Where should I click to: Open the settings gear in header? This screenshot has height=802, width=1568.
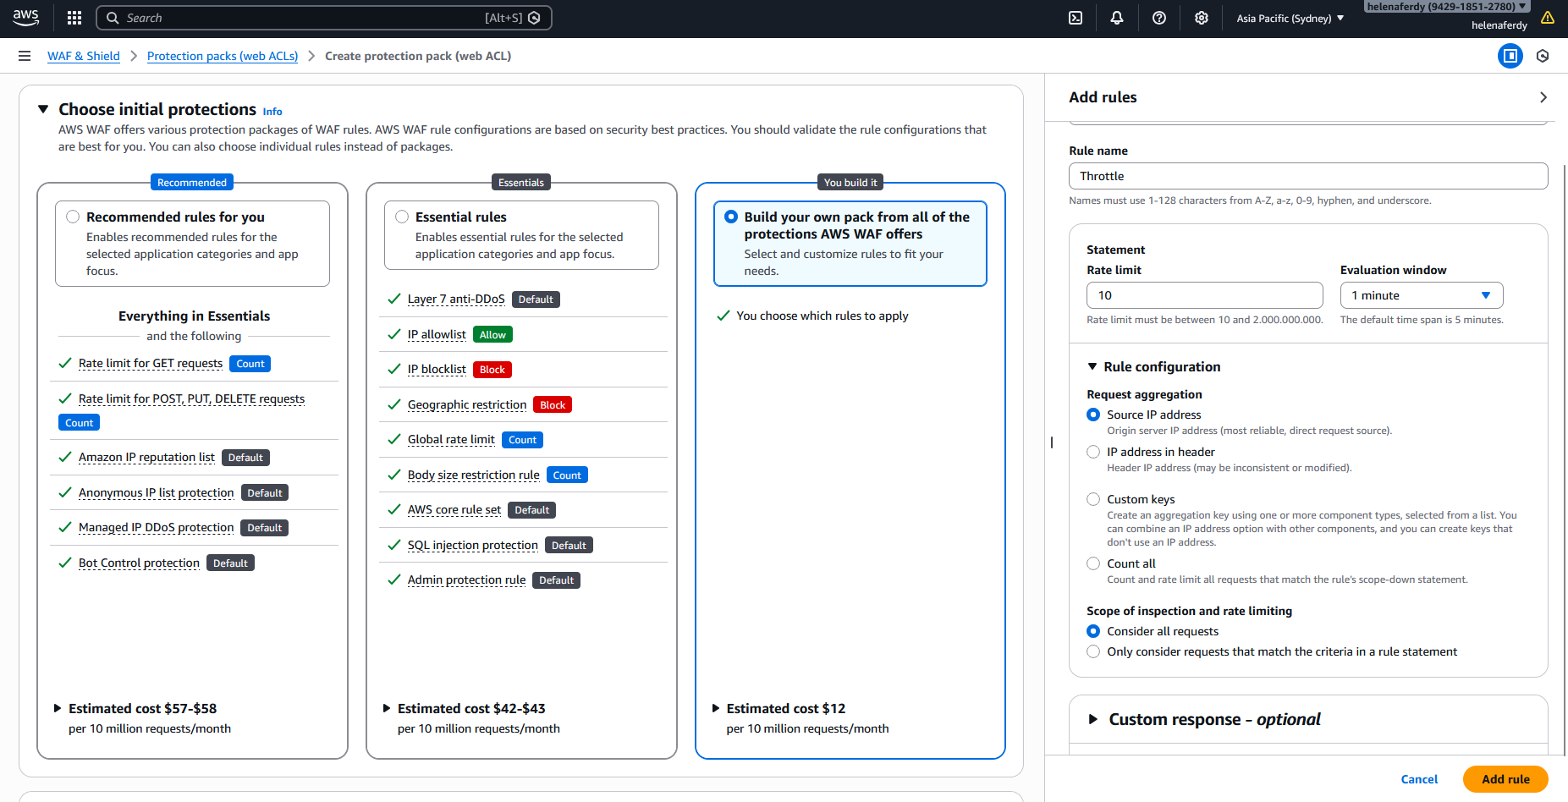point(1202,18)
